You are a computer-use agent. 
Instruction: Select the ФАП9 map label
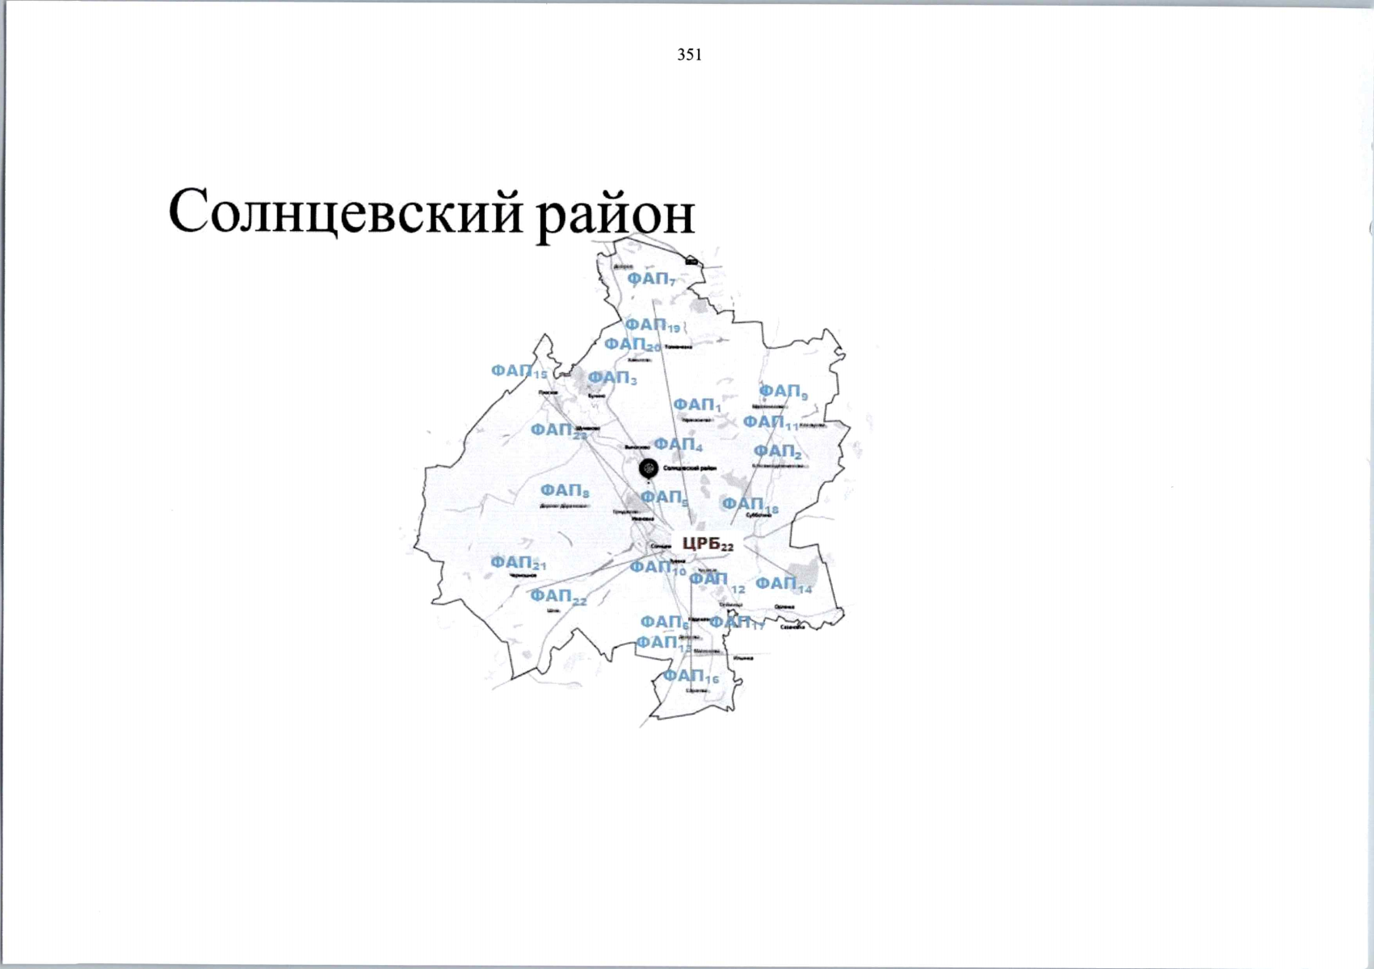pos(783,392)
